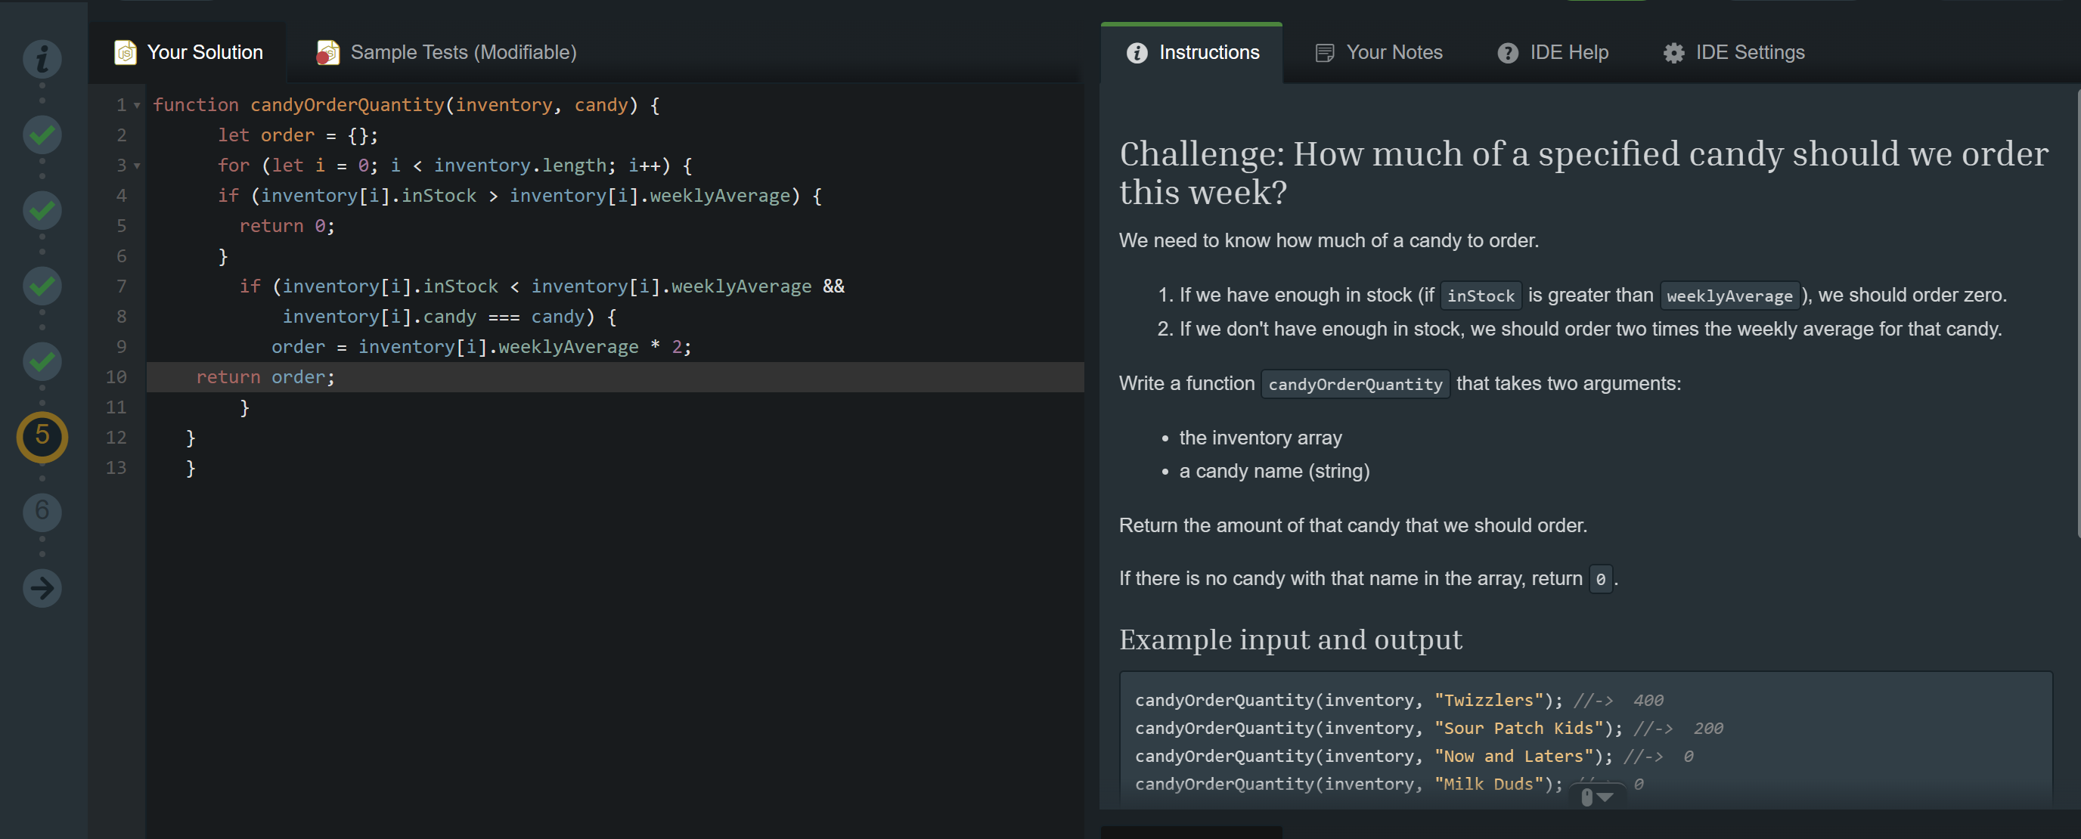Viewport: 2081px width, 839px height.
Task: Open first completed step checkmark
Action: [42, 134]
